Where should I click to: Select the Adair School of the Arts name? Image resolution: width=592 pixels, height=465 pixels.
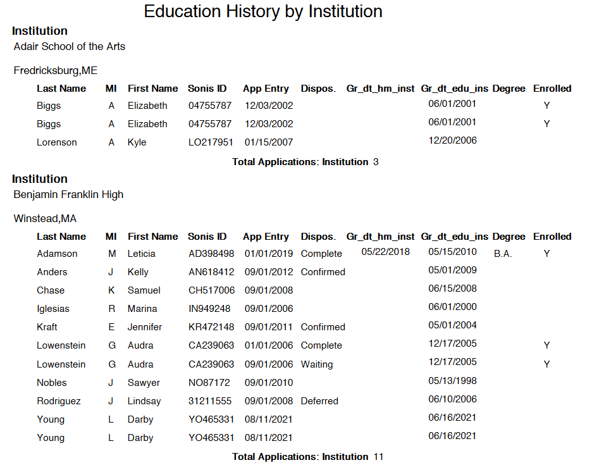pyautogui.click(x=70, y=47)
